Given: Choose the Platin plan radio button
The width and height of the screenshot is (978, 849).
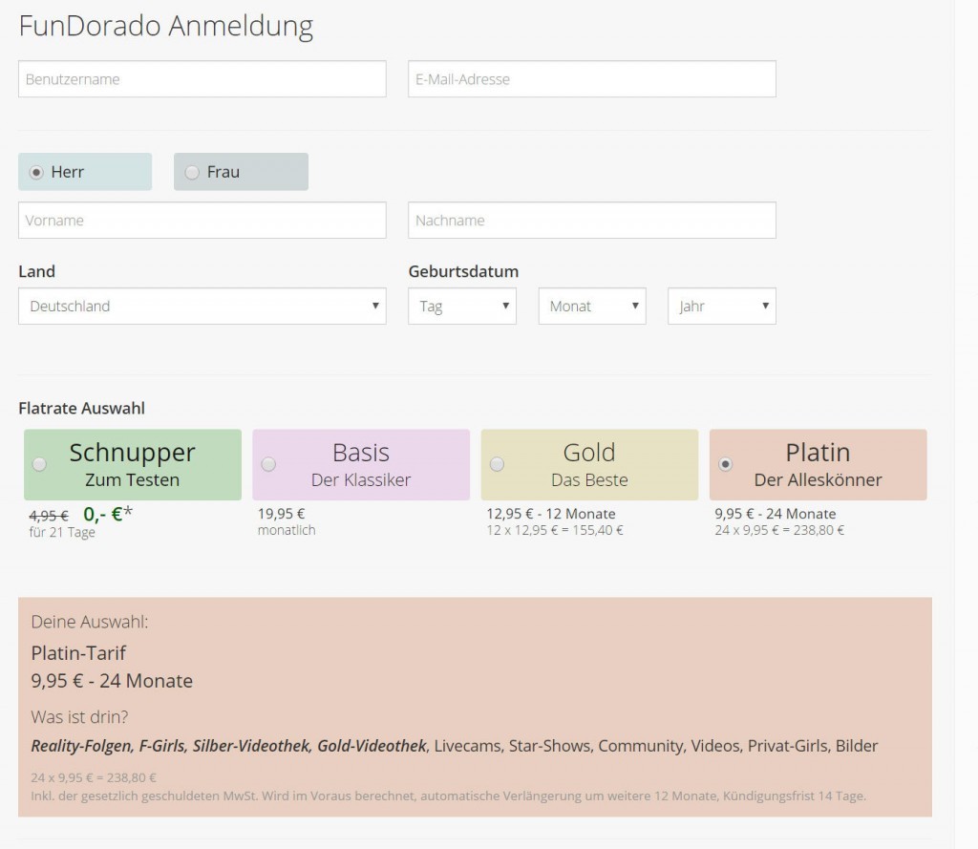Looking at the screenshot, I should pos(725,464).
